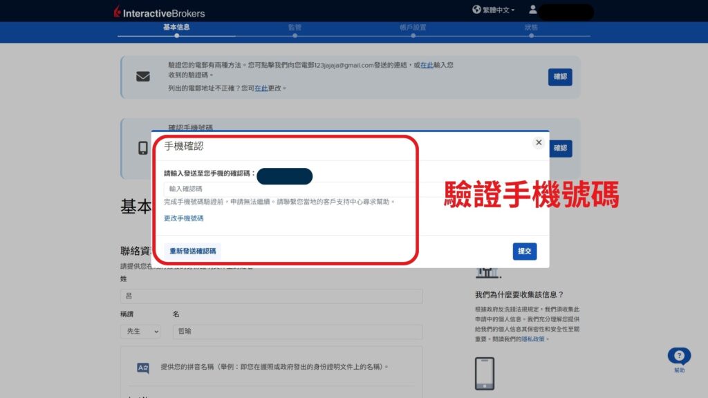Viewport: 708px width, 398px height.
Task: Click the pinyin translation icon beside name instructions
Action: point(143,367)
